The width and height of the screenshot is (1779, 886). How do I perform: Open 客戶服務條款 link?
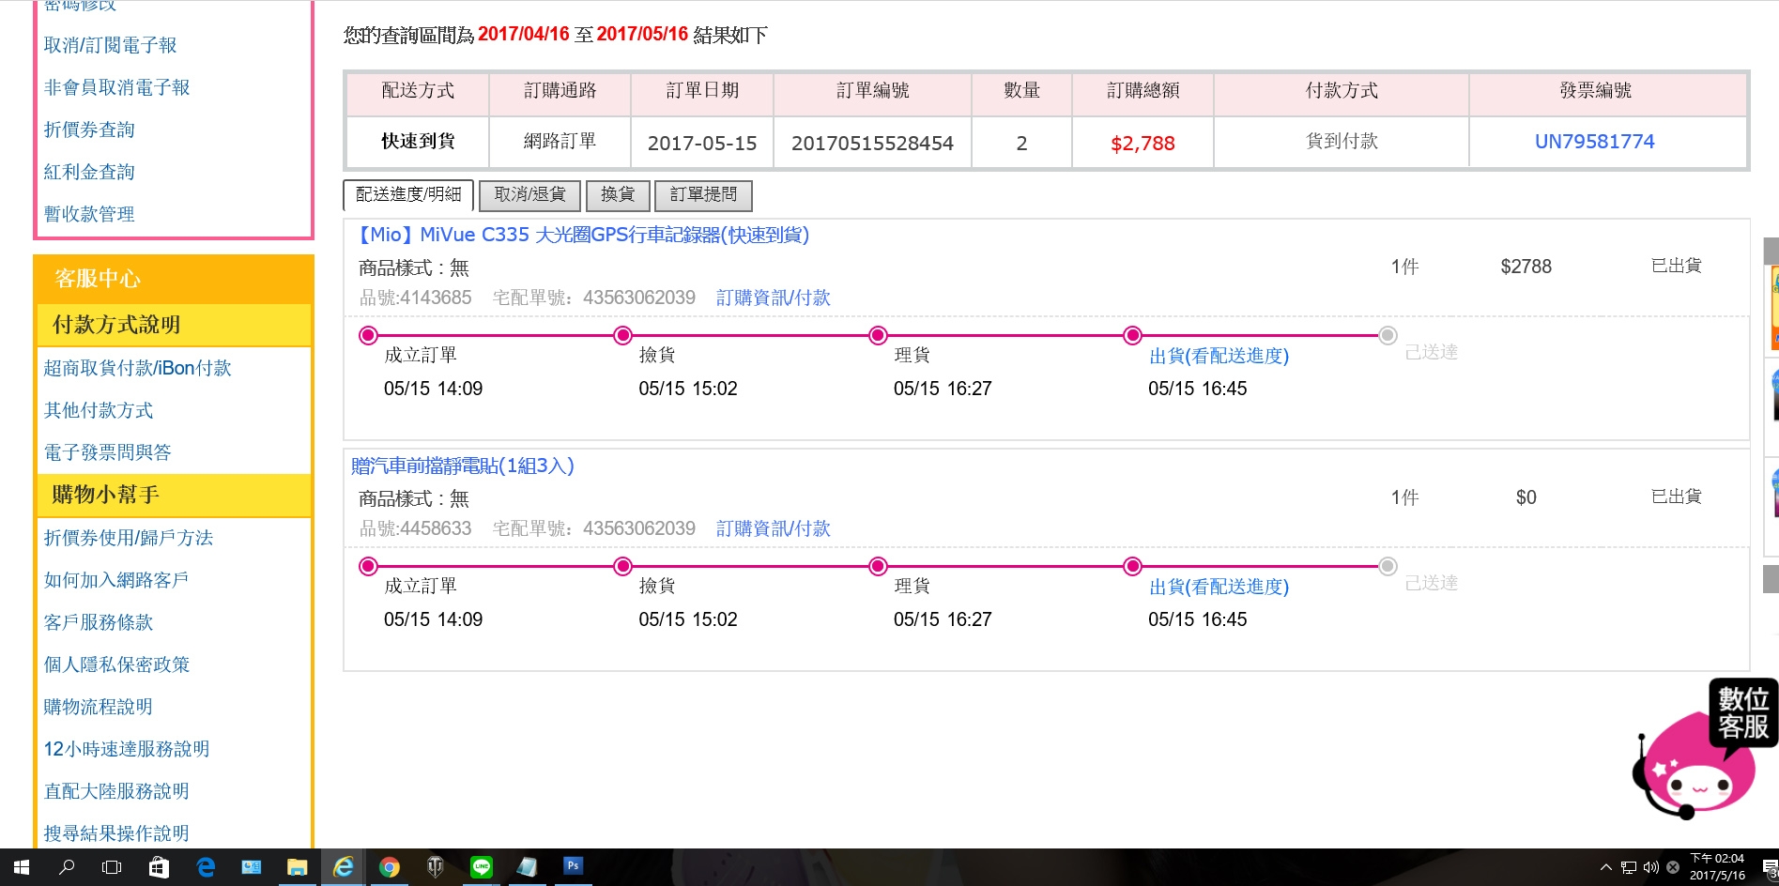tap(98, 622)
